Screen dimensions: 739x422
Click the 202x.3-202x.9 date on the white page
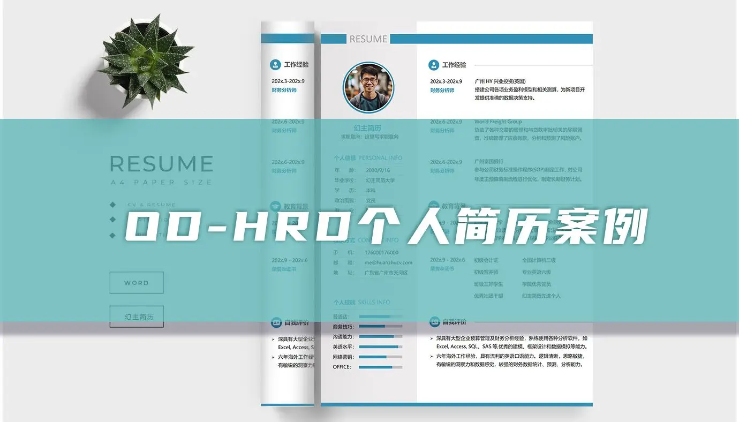(446, 81)
